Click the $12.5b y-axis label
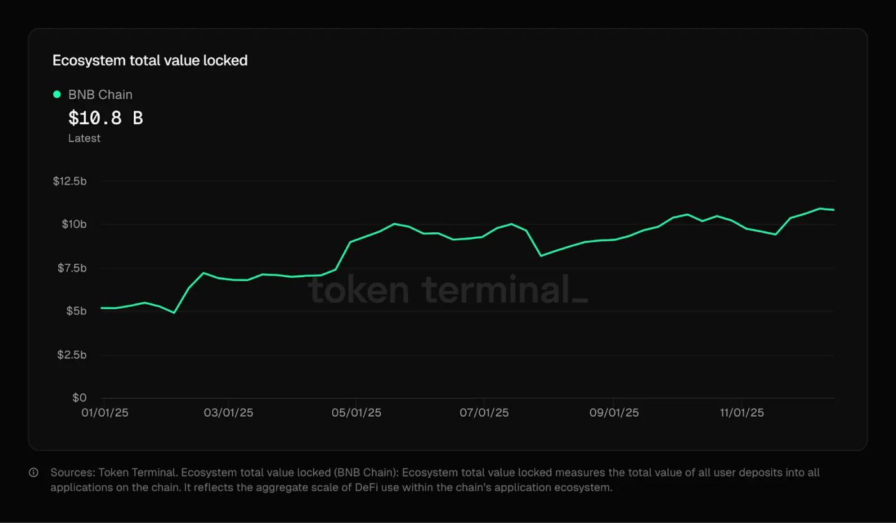Viewport: 896px width, 523px height. (x=70, y=181)
